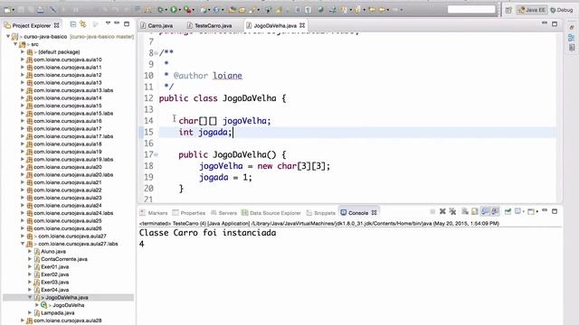
Task: Close the Project Explorer view via its X
Action: [x=56, y=25]
